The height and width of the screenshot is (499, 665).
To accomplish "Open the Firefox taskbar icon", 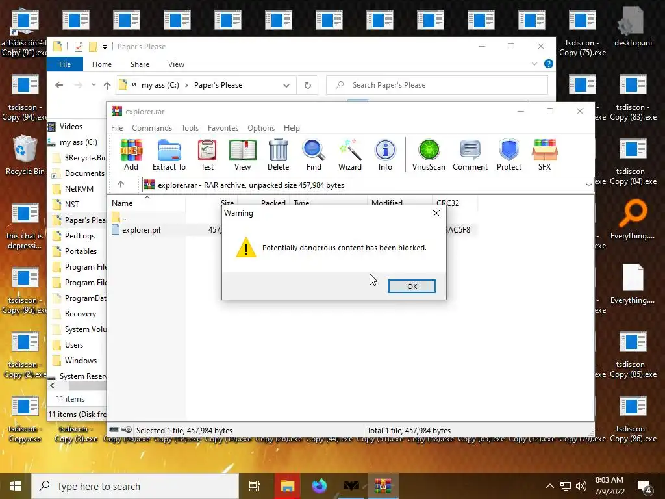I will click(320, 486).
